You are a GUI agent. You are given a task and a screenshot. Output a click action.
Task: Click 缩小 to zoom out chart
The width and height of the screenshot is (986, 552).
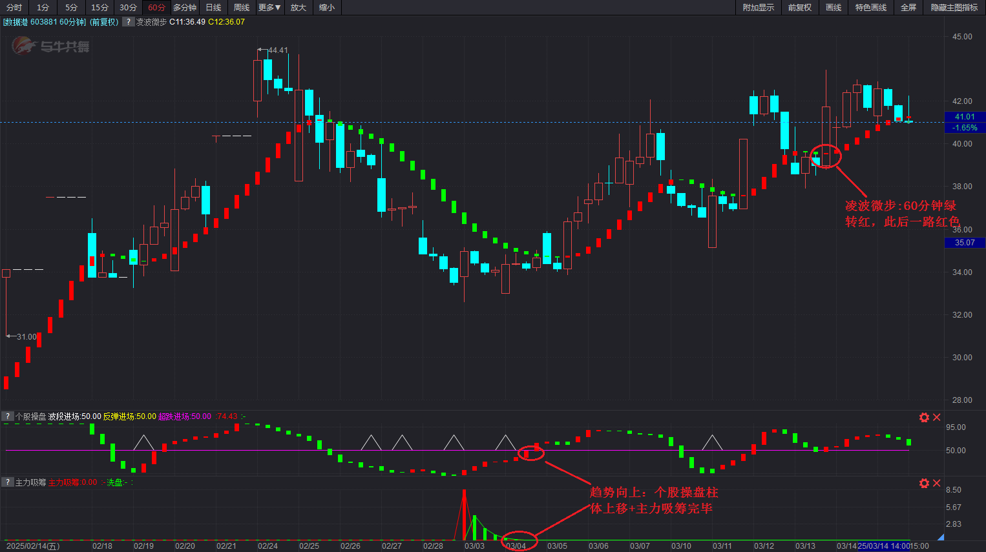pos(327,8)
